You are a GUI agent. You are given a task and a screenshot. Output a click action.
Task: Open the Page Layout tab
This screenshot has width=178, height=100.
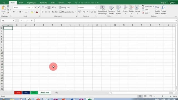point(32,3)
